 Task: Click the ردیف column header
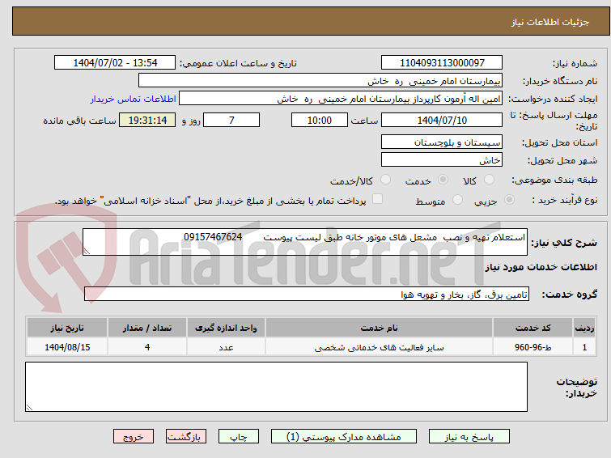584,328
